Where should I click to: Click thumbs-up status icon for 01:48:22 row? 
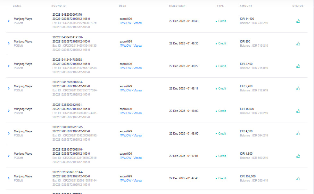(298, 66)
